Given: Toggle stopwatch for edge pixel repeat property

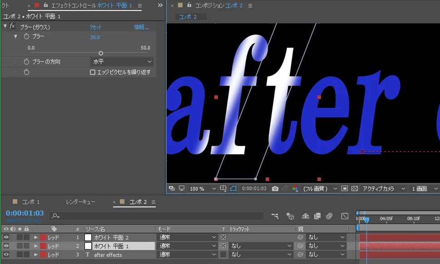Looking at the screenshot, I should click(26, 72).
